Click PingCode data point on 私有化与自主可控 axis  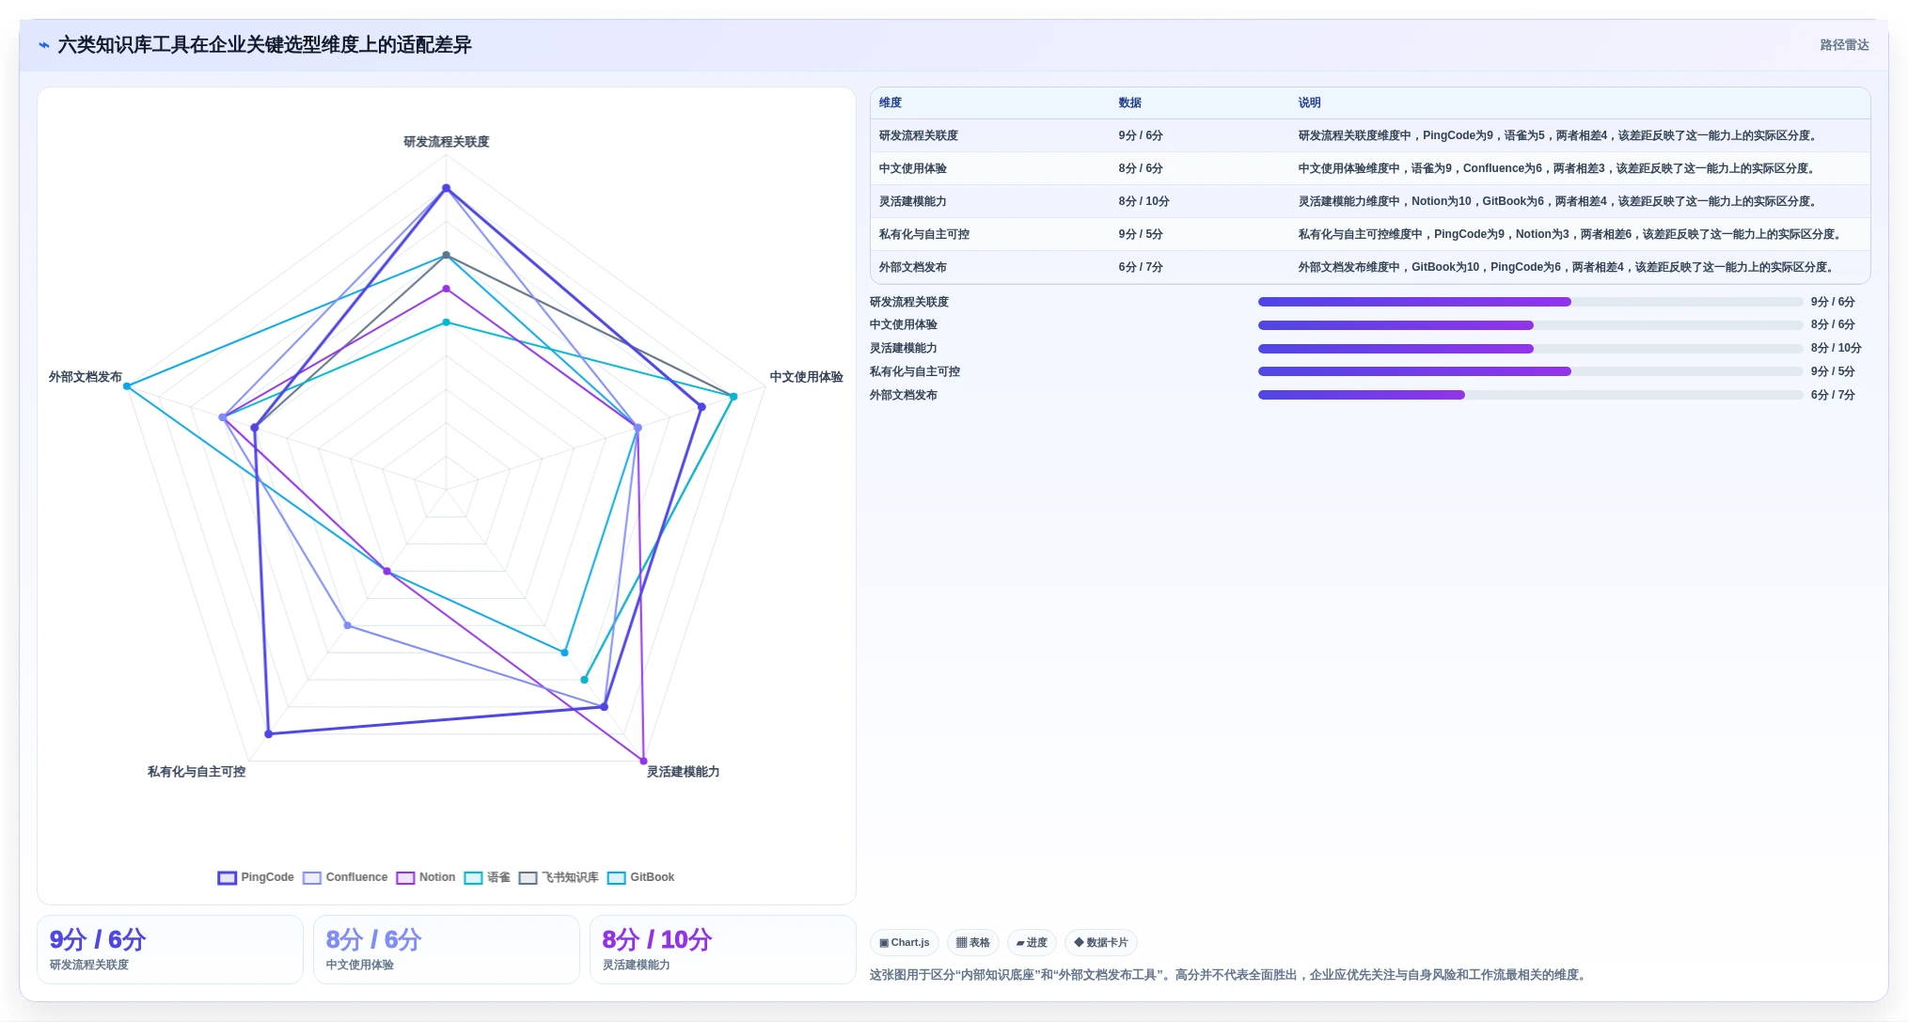[269, 733]
